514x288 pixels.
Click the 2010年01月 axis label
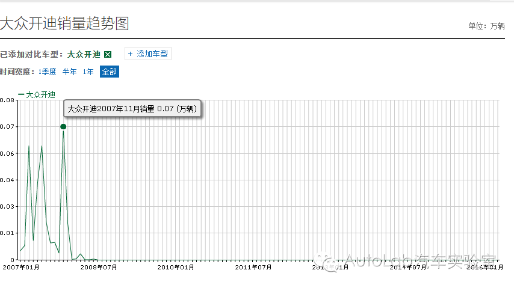point(176,268)
